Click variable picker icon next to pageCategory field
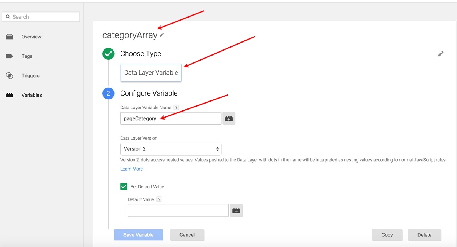Viewport: 457px width, 247px height. click(x=229, y=119)
